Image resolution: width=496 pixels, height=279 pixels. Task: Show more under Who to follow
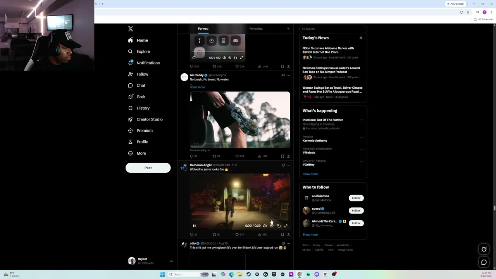click(310, 234)
